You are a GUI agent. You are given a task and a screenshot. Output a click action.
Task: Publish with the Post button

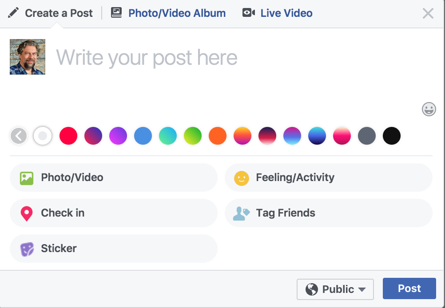[x=409, y=288]
